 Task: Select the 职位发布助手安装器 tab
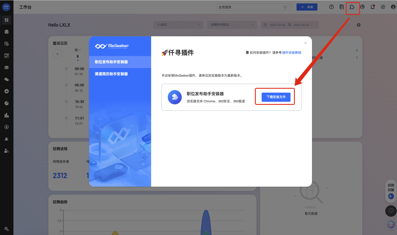tap(120, 62)
